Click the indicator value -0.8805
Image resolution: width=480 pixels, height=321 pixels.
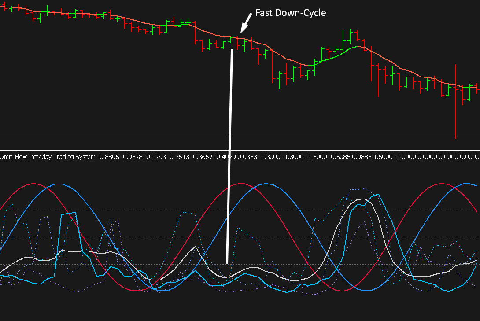108,157
